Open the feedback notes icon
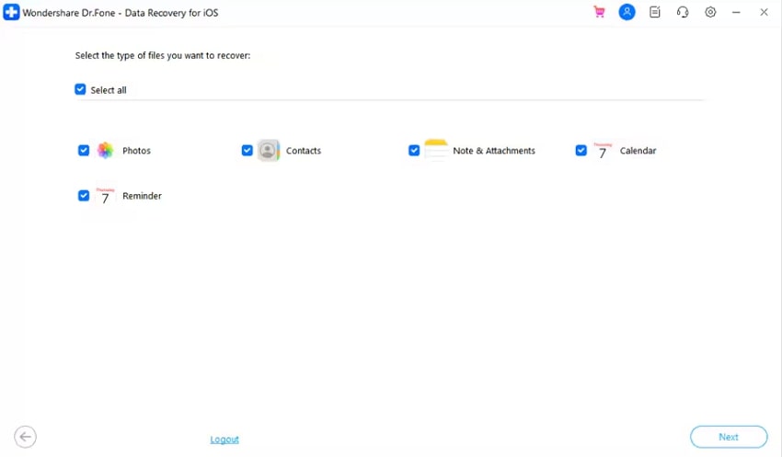782x457 pixels. click(x=655, y=12)
